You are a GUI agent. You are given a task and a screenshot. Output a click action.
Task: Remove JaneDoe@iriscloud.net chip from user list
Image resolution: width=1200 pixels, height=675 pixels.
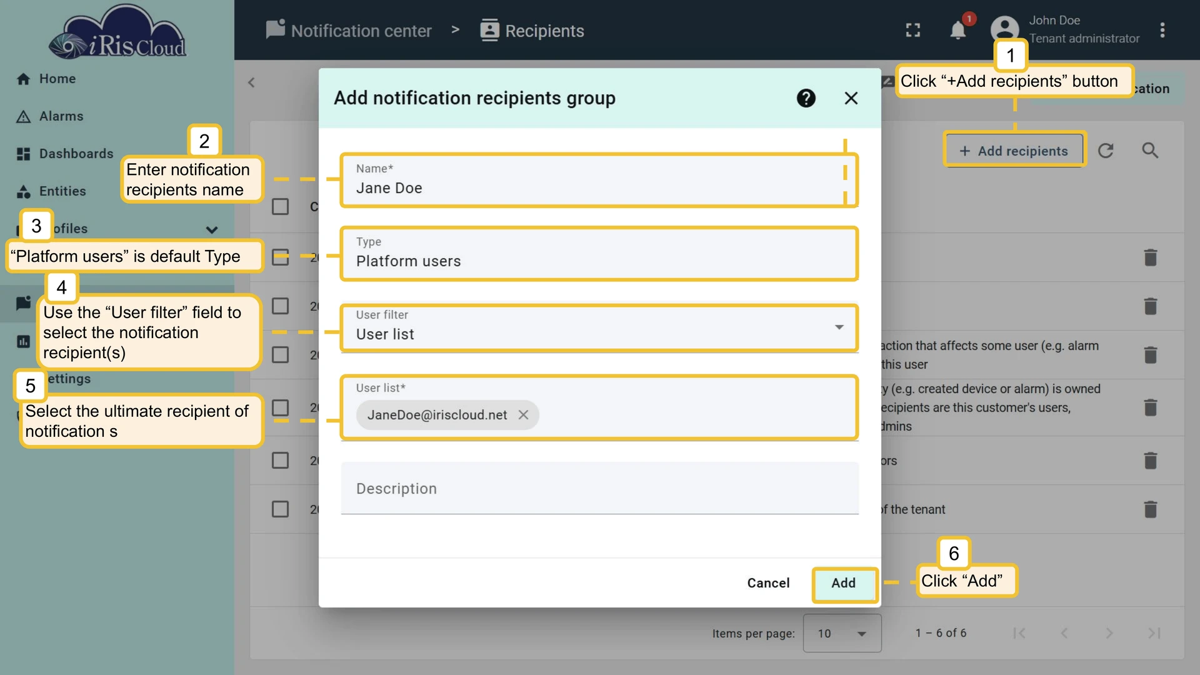pos(524,414)
